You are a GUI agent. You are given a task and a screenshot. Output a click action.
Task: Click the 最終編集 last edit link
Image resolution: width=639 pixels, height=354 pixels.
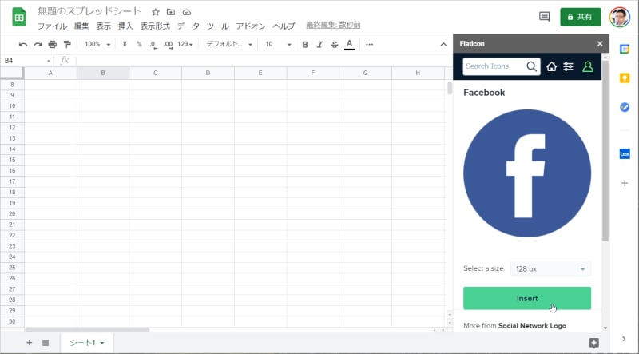(x=333, y=26)
